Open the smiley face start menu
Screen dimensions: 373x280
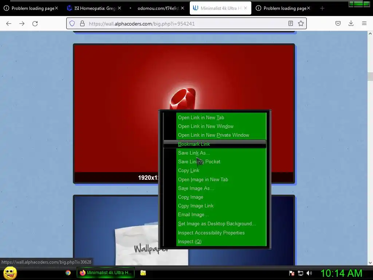tap(10, 273)
